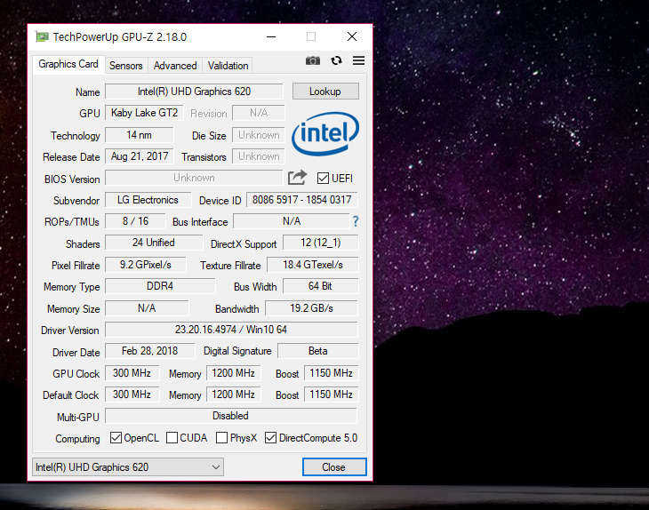Open the Intel(R) UHD Graphics 620 GPU dropdown
Image resolution: width=649 pixels, height=510 pixels.
point(128,467)
